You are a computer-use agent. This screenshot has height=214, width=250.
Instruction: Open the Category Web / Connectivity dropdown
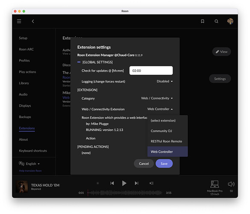point(157,98)
